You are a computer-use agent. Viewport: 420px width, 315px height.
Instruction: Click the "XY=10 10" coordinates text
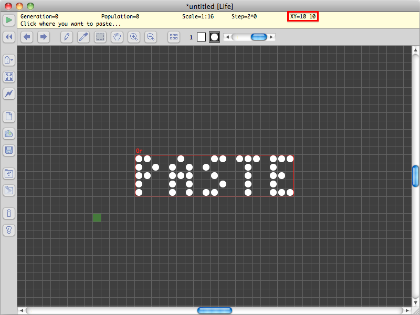point(303,16)
